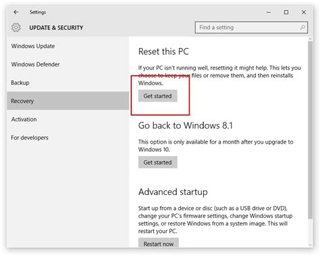Open the Backup settings page
The height and width of the screenshot is (256, 321).
pyautogui.click(x=20, y=83)
